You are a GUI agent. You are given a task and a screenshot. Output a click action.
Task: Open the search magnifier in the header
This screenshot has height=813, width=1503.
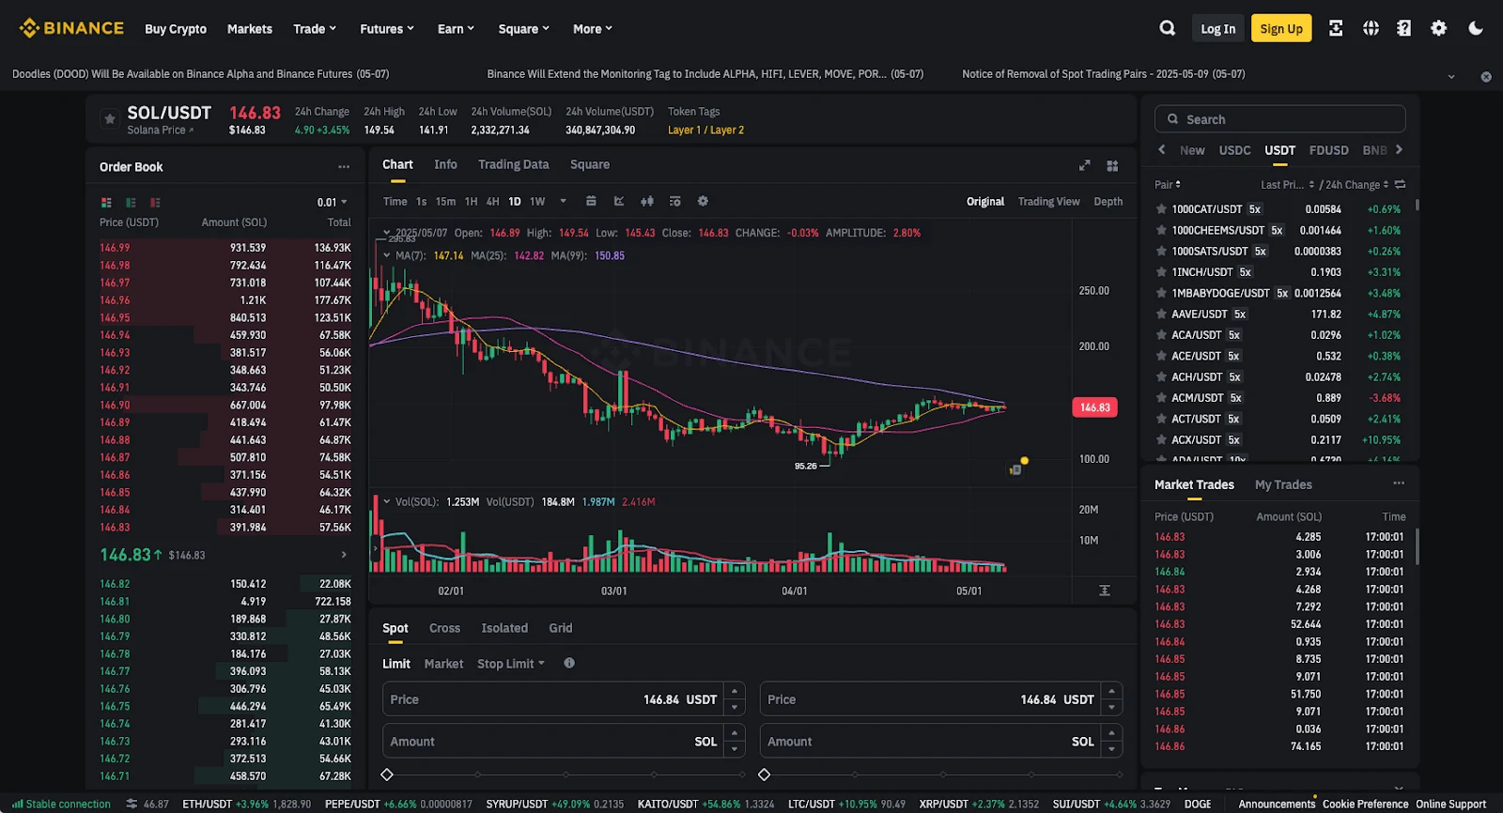[1167, 28]
